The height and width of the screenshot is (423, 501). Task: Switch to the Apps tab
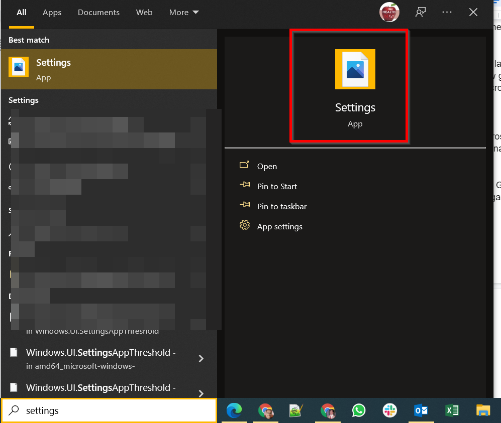pos(52,13)
